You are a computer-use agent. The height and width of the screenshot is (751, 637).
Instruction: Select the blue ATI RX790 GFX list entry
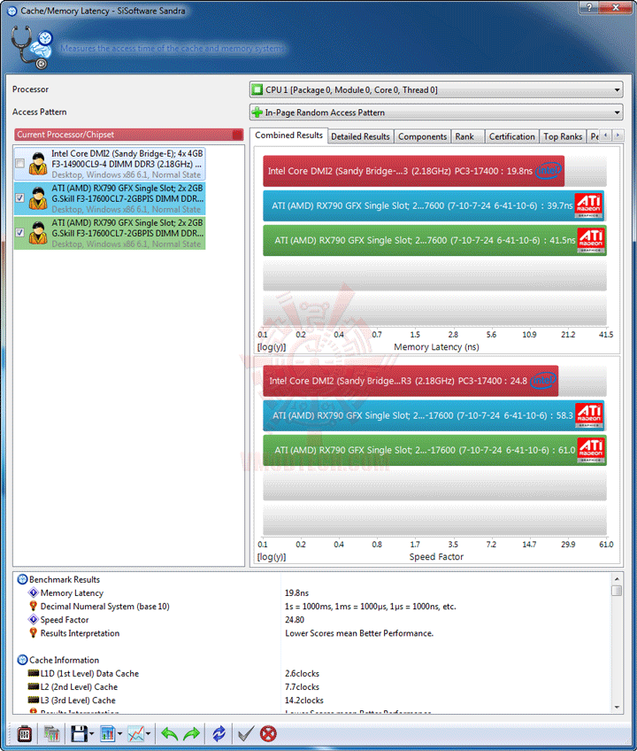click(110, 198)
